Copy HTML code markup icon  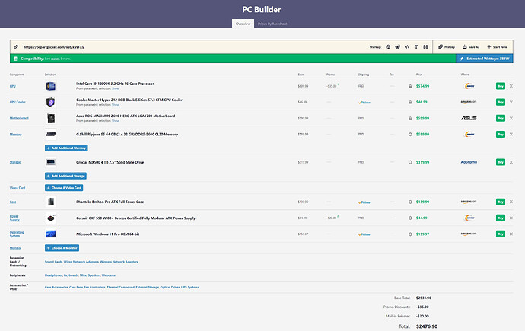[407, 47]
